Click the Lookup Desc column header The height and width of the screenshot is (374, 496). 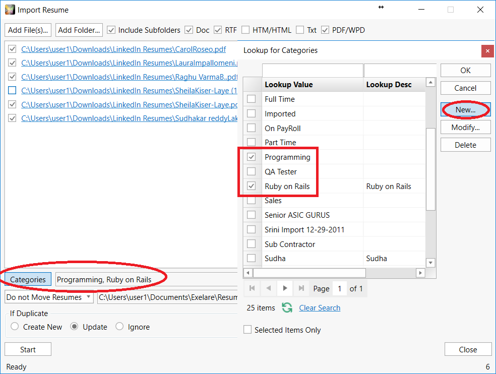click(x=395, y=85)
